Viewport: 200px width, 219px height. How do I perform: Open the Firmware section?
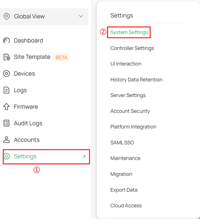pyautogui.click(x=26, y=107)
